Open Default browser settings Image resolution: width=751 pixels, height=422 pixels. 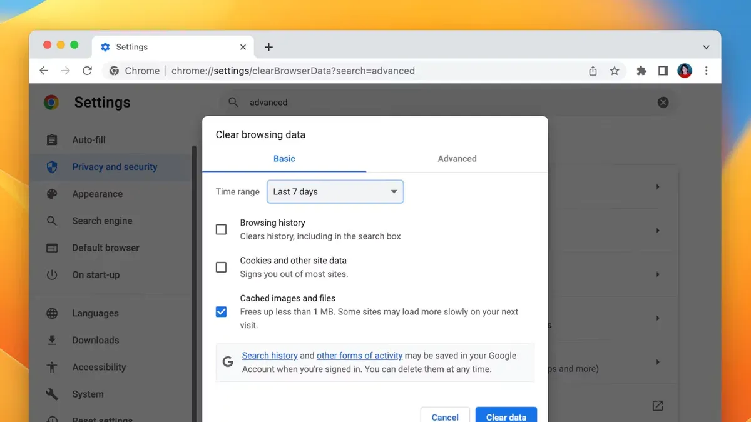[106, 248]
